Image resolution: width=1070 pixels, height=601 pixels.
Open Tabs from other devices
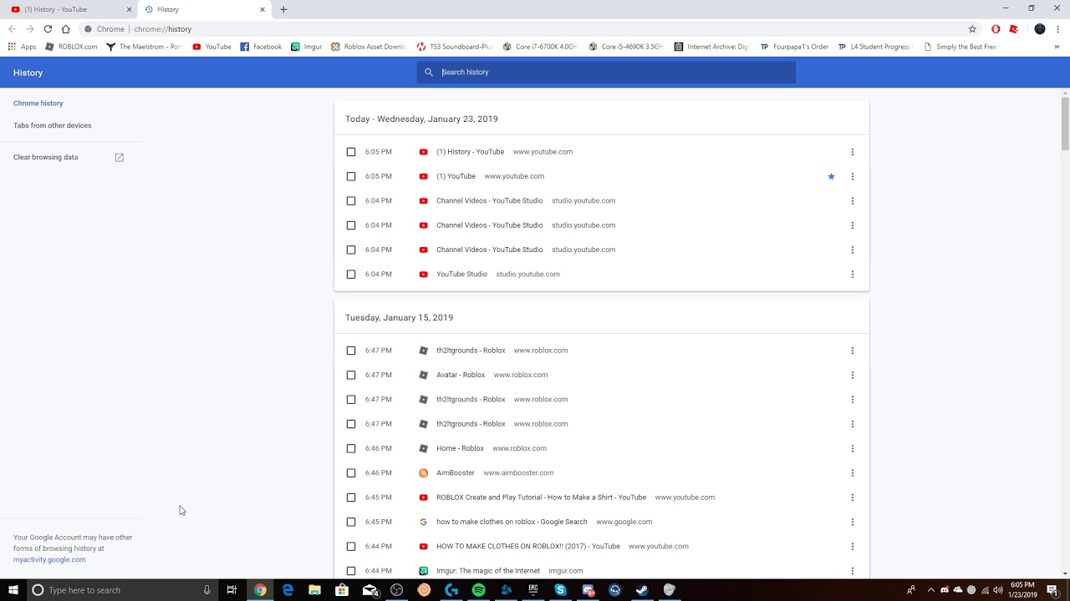pyautogui.click(x=53, y=125)
